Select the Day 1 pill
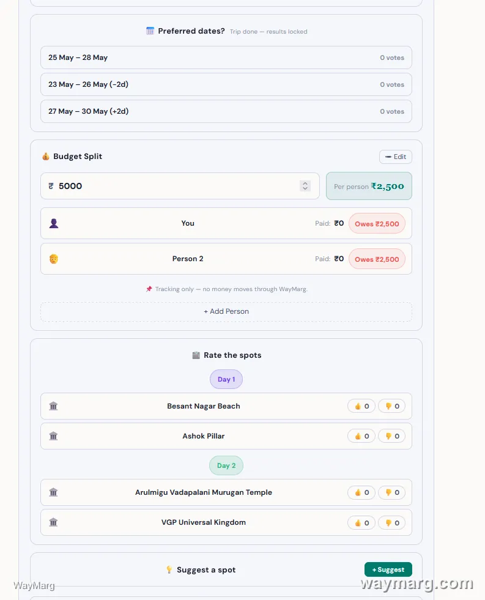 [226, 379]
